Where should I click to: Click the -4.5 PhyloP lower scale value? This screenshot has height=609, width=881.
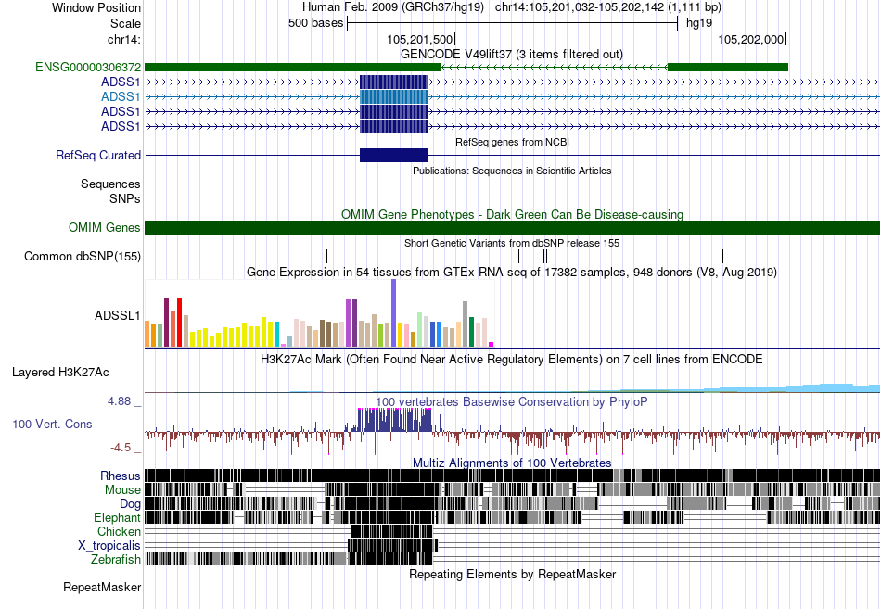point(121,448)
